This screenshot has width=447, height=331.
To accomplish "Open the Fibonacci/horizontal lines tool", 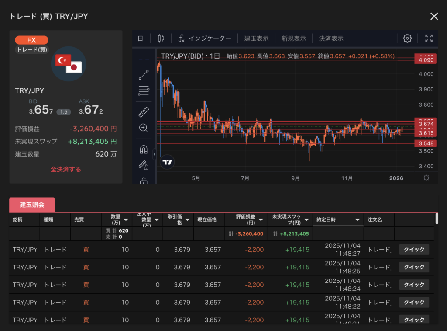I will (144, 91).
